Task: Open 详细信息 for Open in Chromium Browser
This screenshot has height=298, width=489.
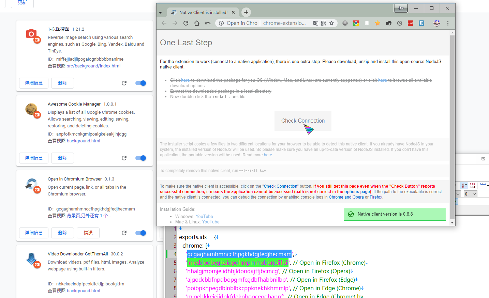Action: pos(34,233)
